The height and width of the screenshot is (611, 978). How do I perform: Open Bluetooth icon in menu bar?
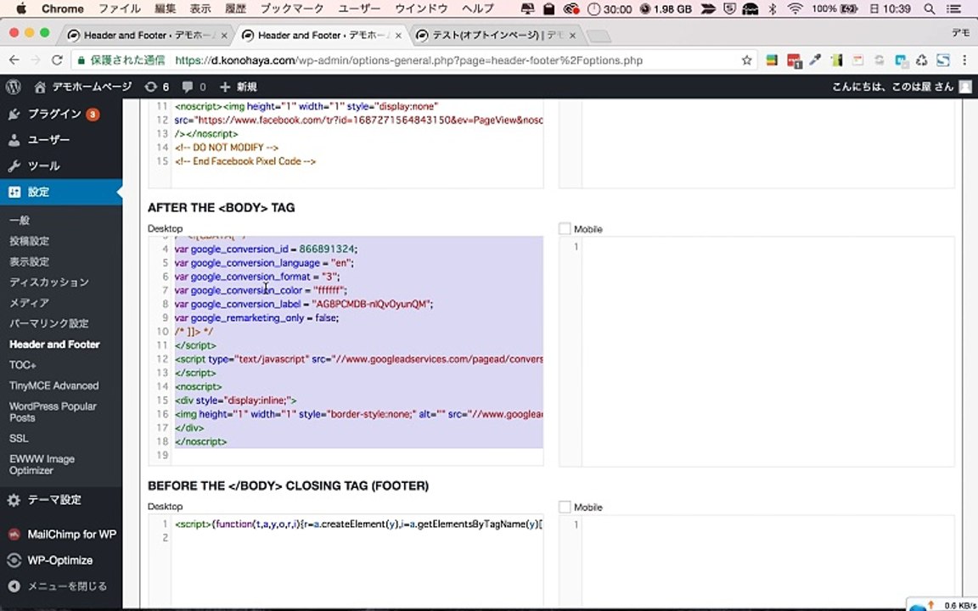[773, 8]
